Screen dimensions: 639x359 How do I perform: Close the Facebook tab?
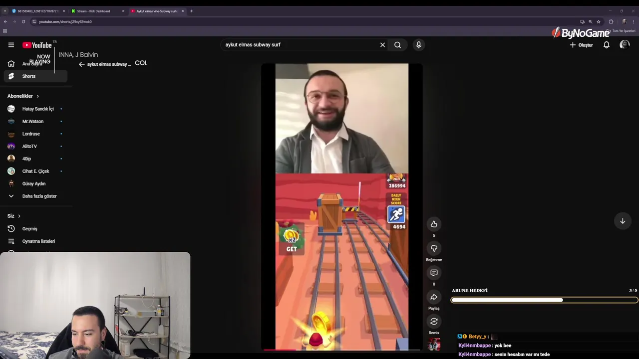point(65,11)
